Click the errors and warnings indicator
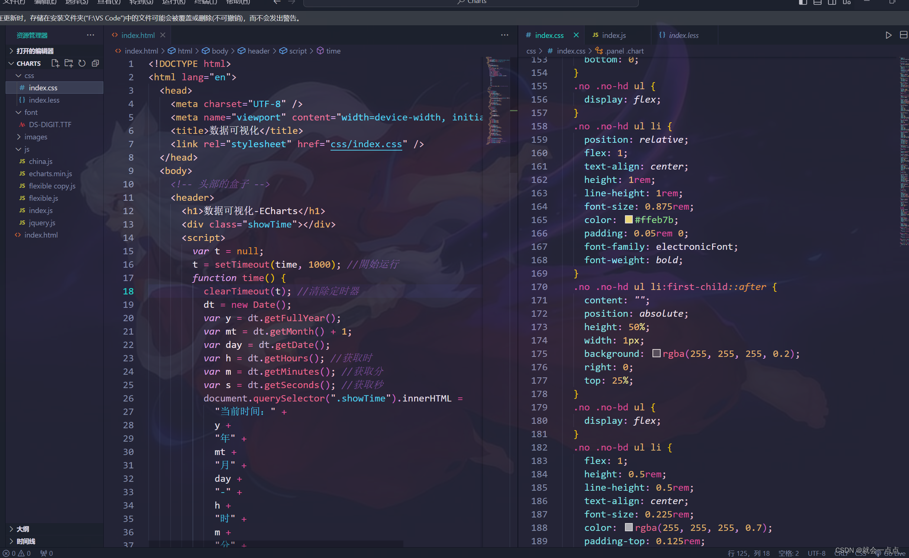 [x=14, y=553]
